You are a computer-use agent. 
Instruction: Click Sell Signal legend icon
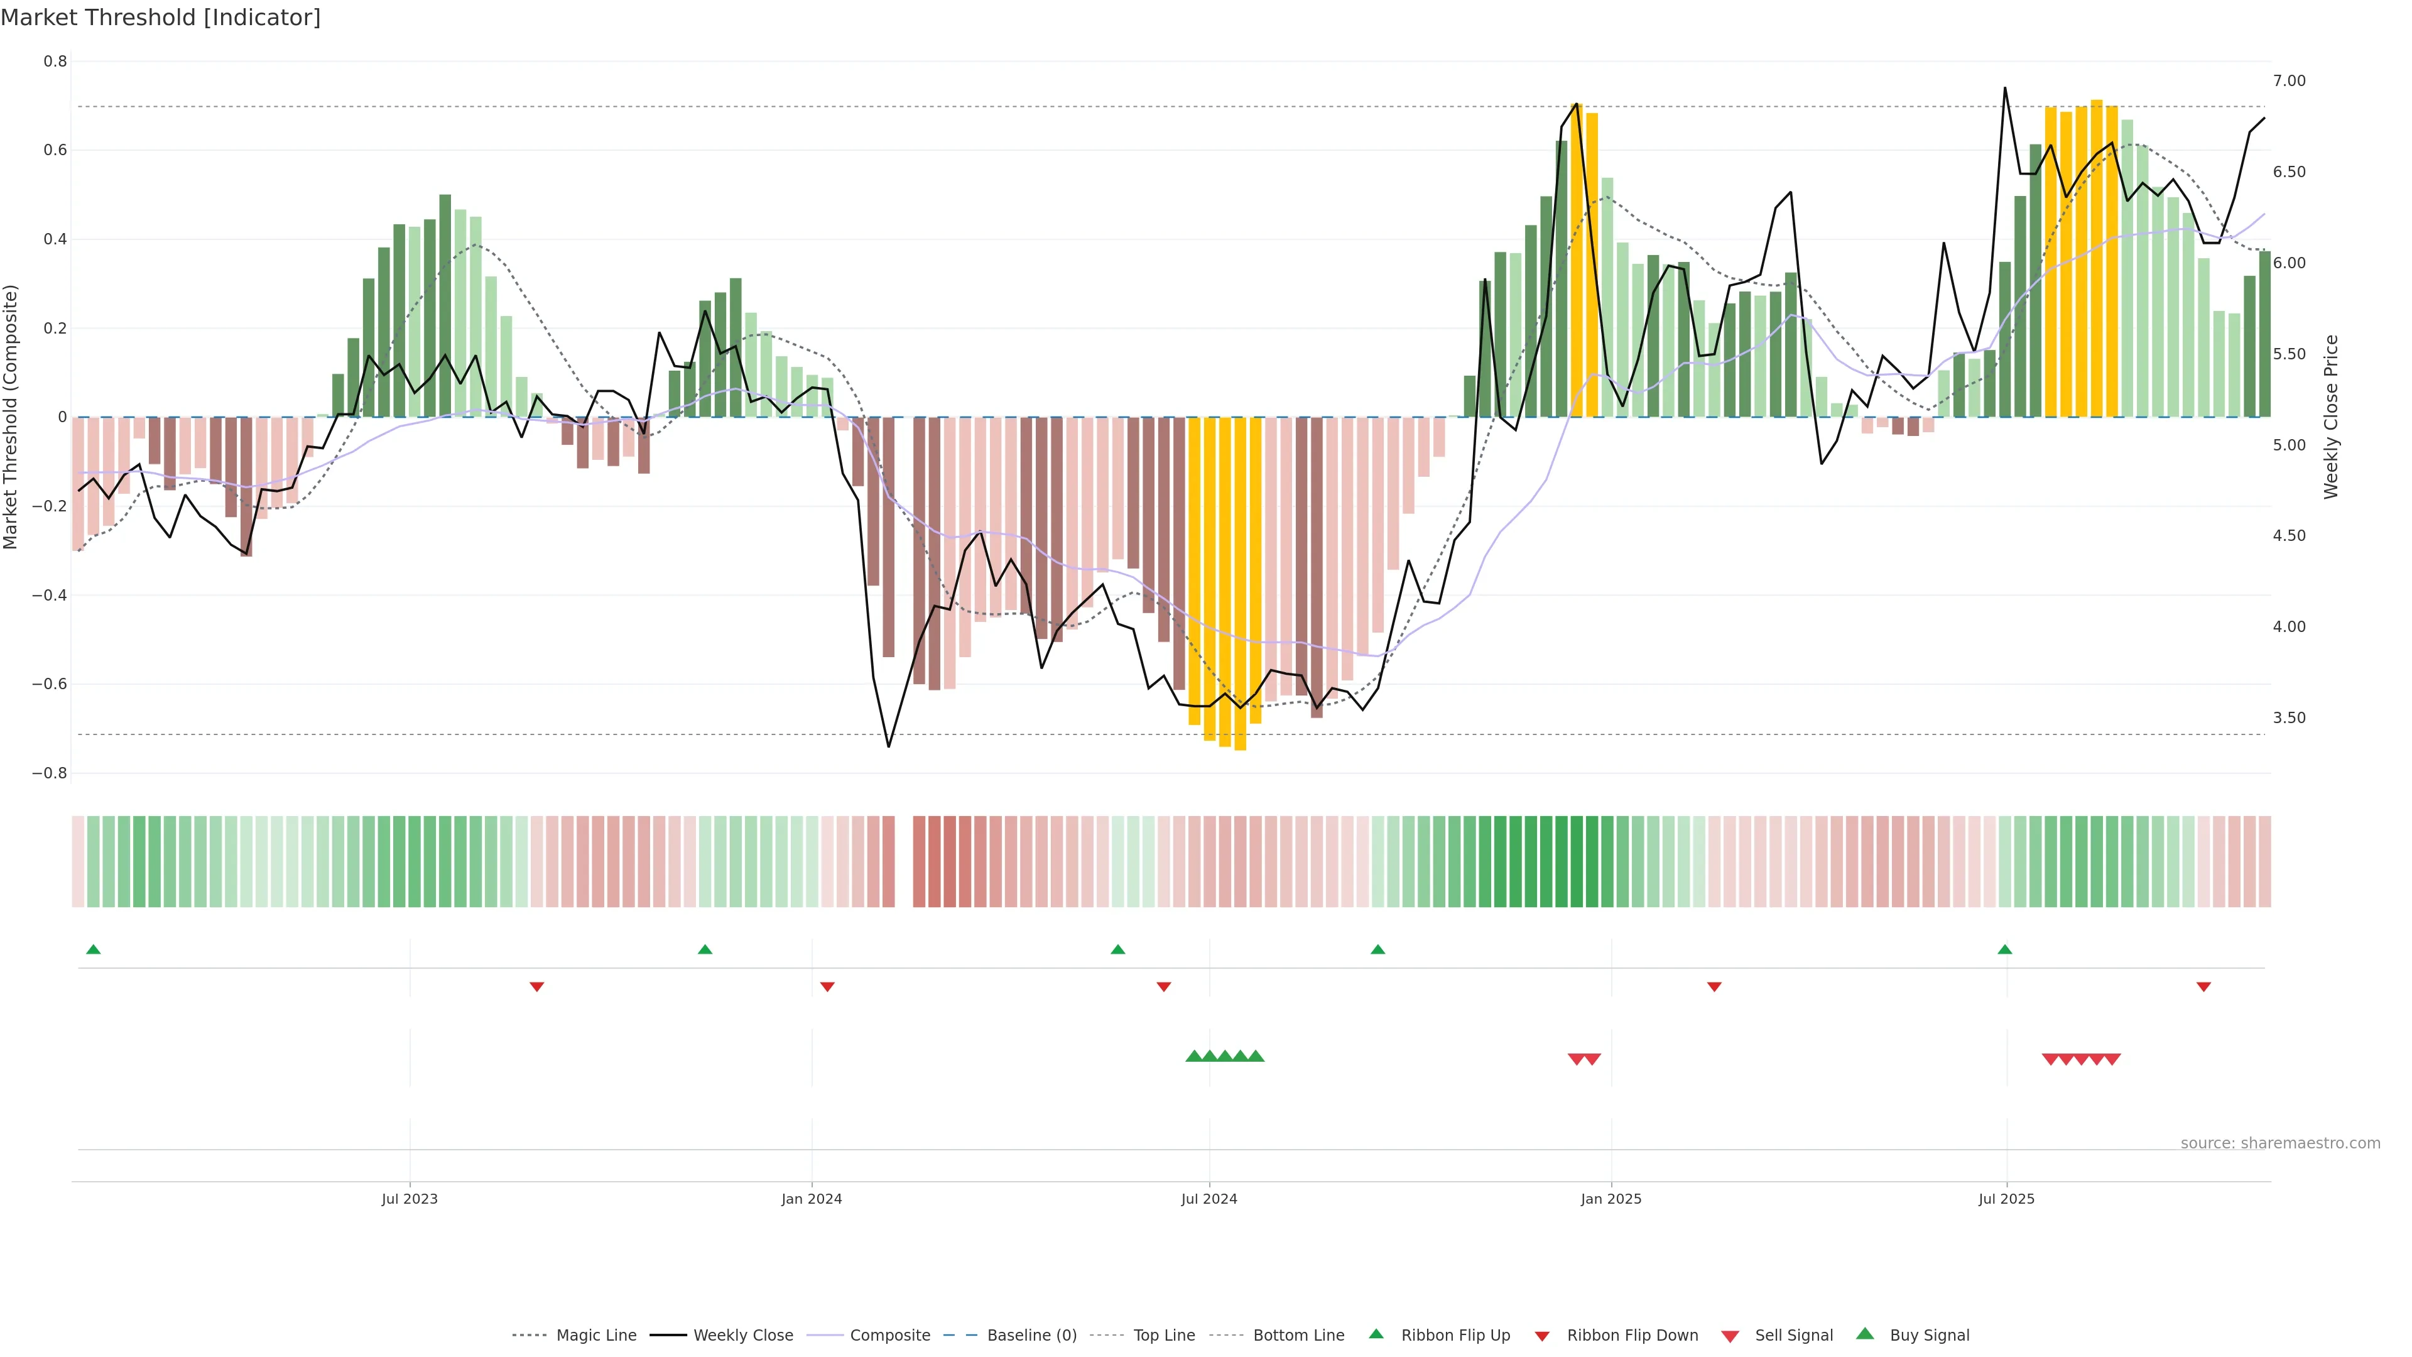click(1729, 1336)
